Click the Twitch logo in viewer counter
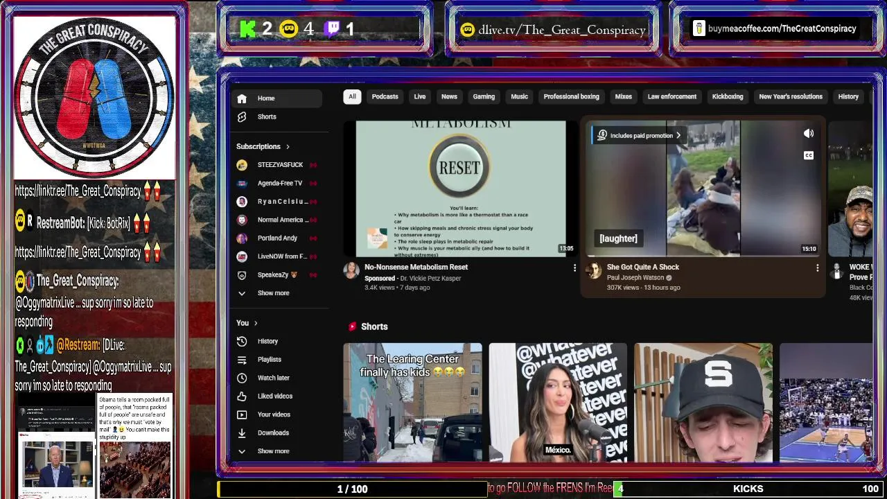 [333, 29]
